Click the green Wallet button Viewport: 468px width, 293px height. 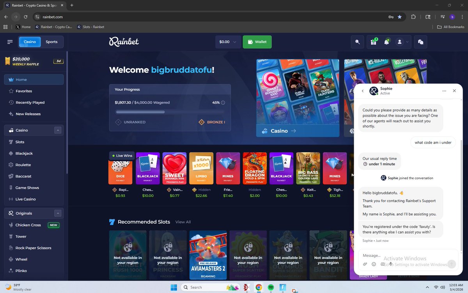pyautogui.click(x=257, y=42)
